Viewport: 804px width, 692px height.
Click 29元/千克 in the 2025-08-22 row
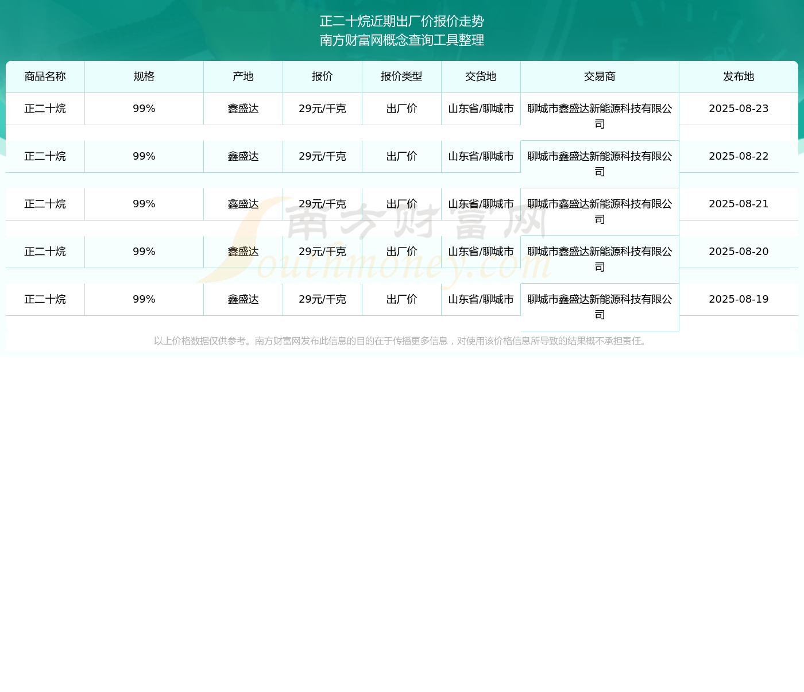click(322, 156)
